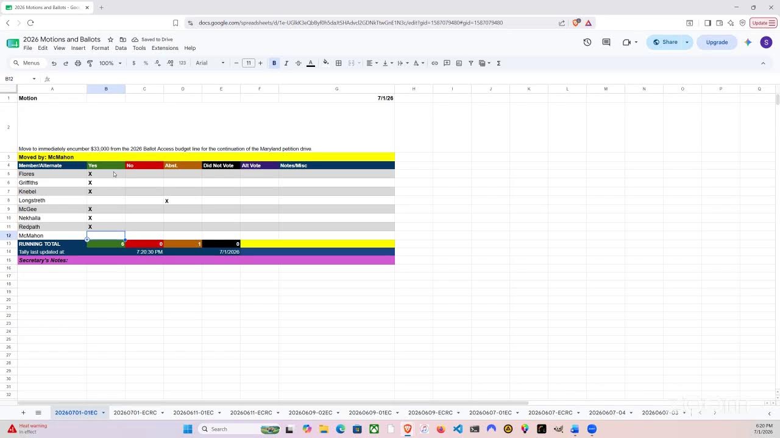The height and width of the screenshot is (438, 780).
Task: Open Google account avatar S
Action: point(766,43)
